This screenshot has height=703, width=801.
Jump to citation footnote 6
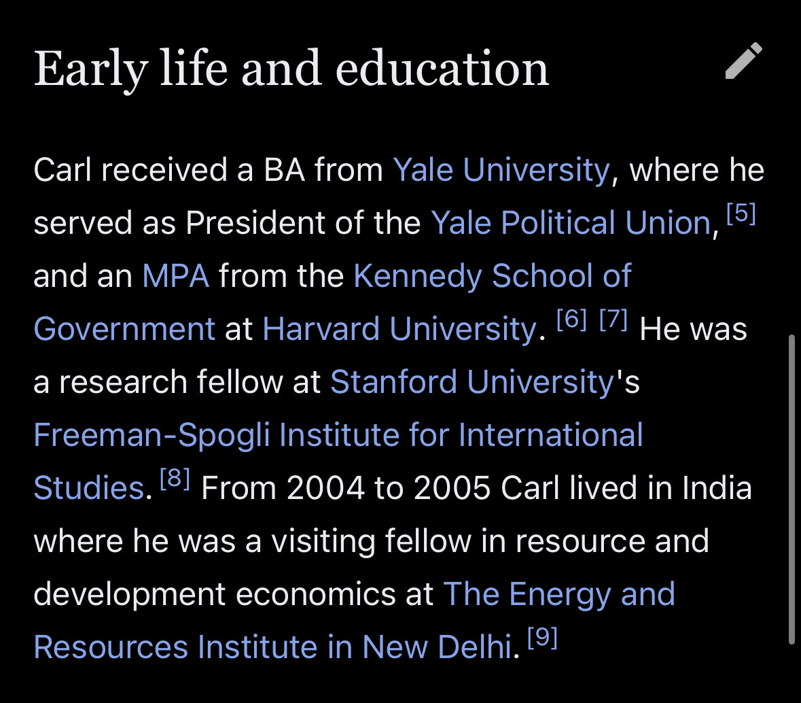[x=571, y=321]
